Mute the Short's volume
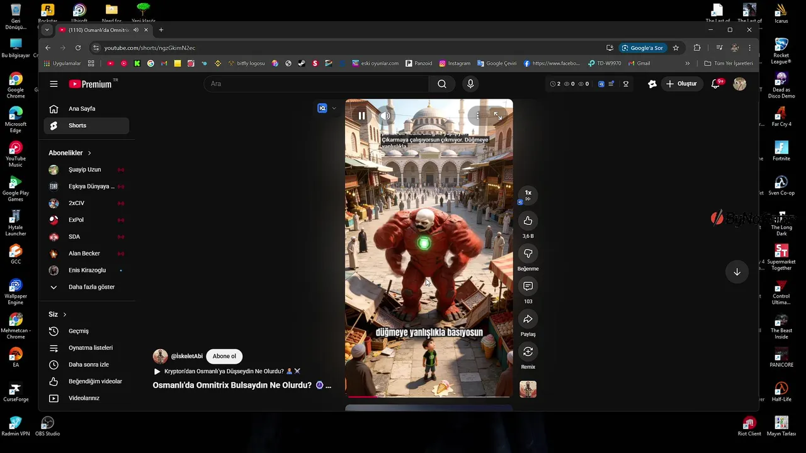806x453 pixels. (x=385, y=116)
